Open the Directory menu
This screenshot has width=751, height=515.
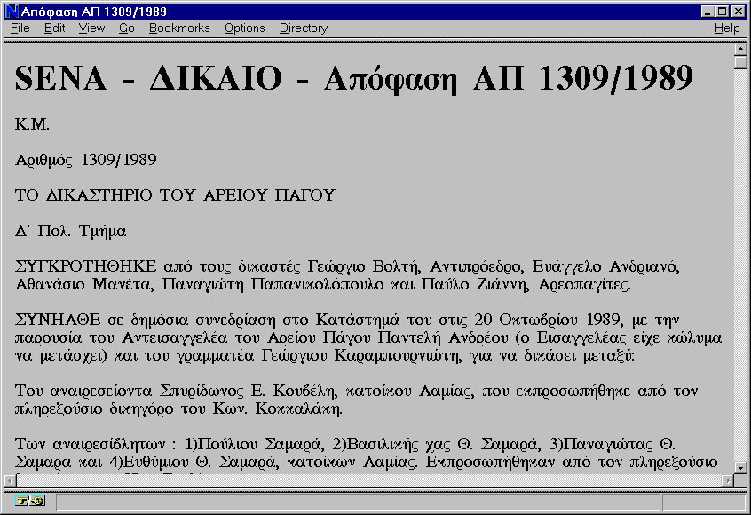pos(304,28)
